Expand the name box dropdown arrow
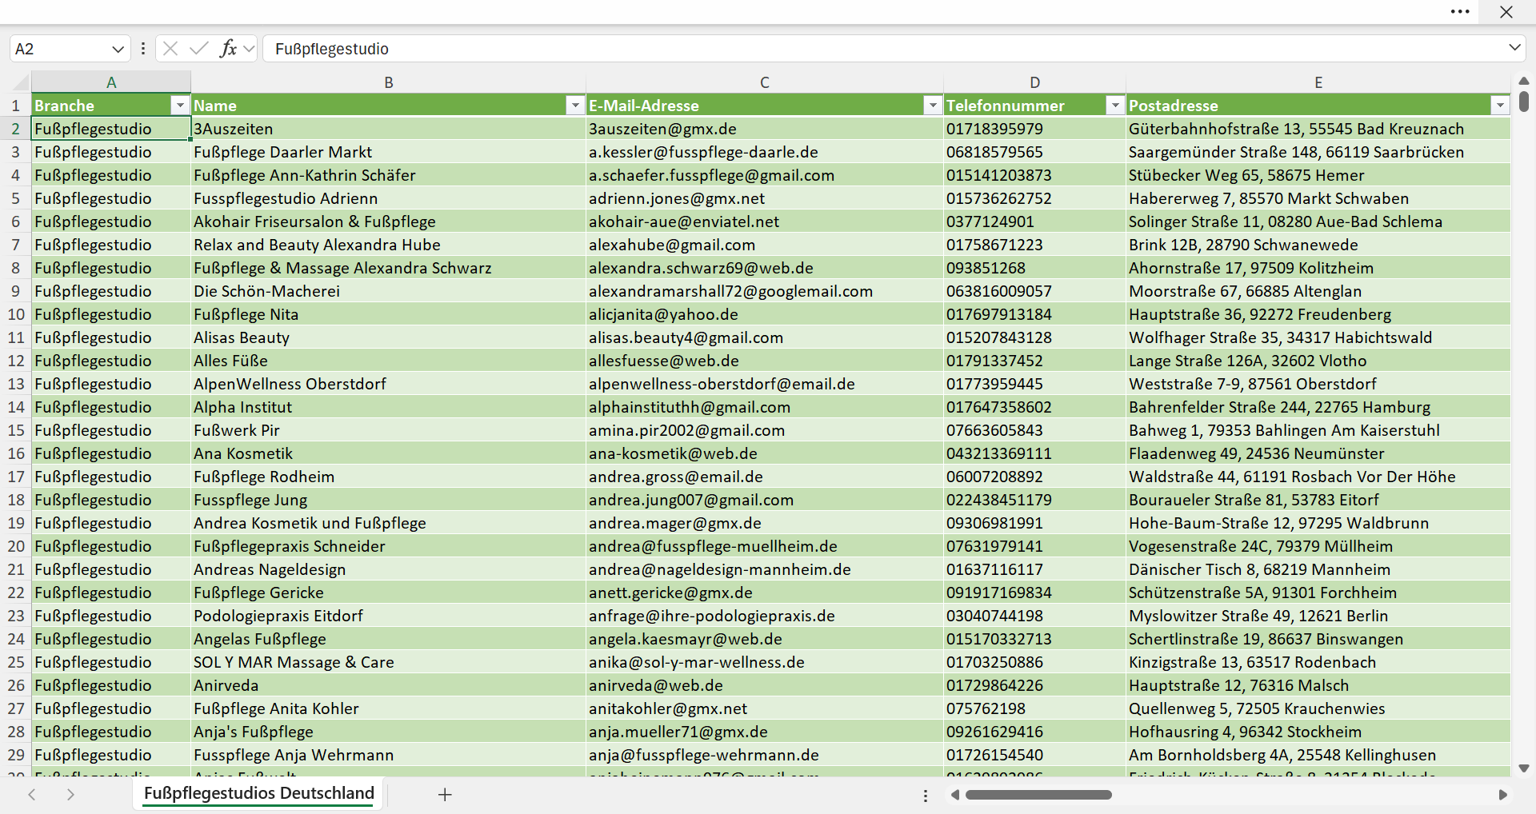Viewport: 1536px width, 814px height. (x=118, y=49)
